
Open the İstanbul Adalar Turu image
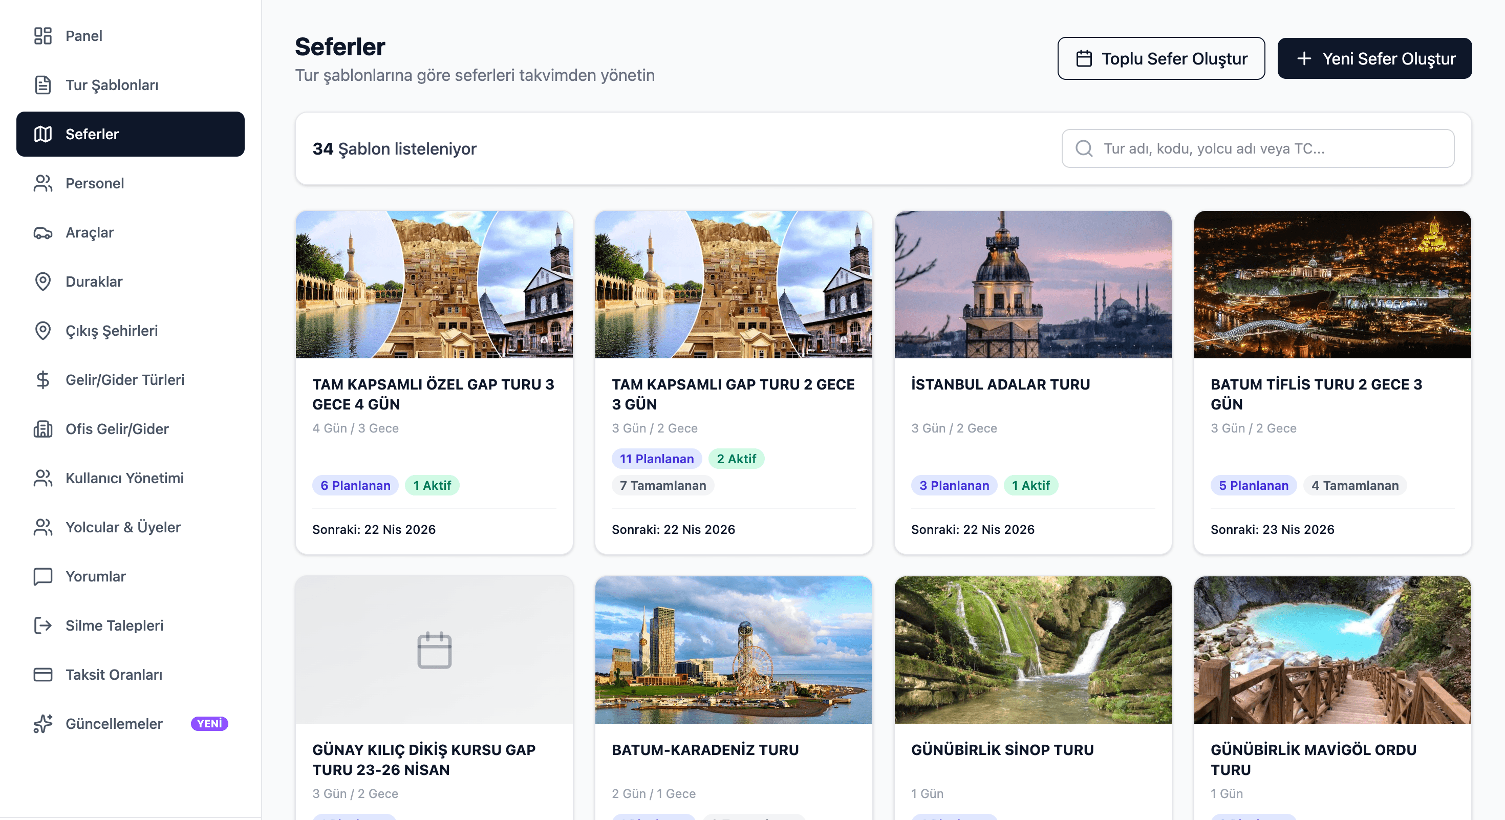point(1033,285)
